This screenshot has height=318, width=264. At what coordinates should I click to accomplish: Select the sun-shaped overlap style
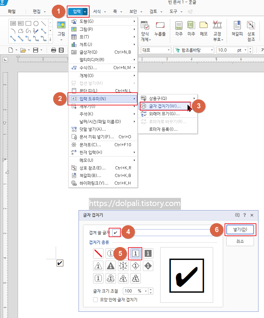tap(123, 266)
